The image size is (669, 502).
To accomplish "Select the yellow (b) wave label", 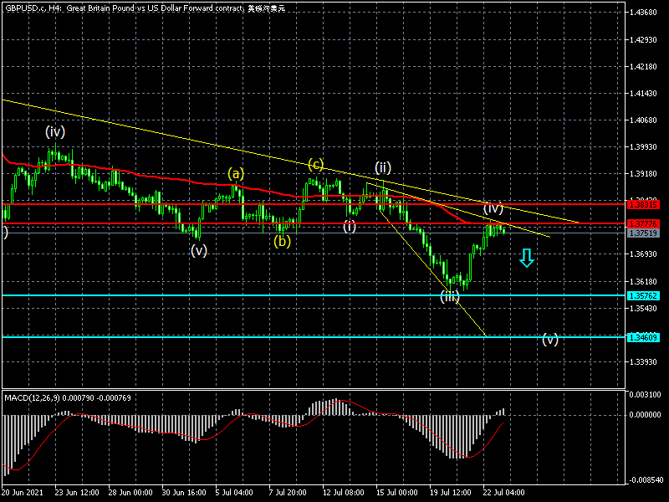I will coord(283,242).
